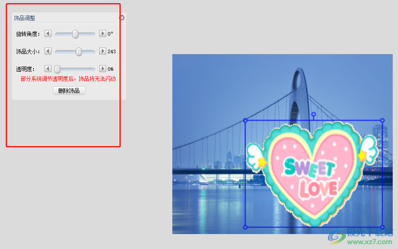
Task: Click the 243 size value
Action: click(x=112, y=51)
